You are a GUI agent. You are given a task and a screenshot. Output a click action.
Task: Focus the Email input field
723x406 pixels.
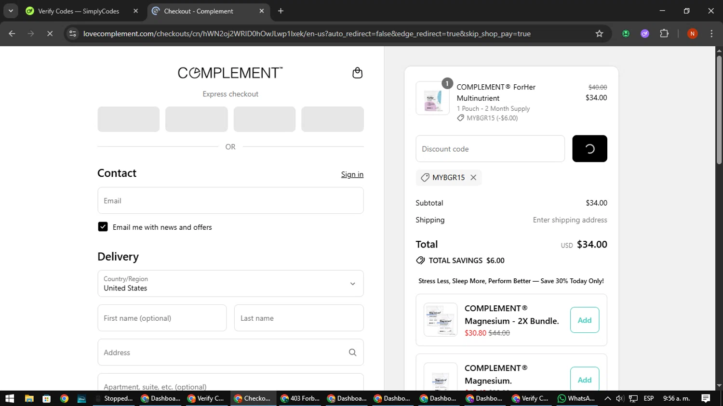pyautogui.click(x=230, y=200)
